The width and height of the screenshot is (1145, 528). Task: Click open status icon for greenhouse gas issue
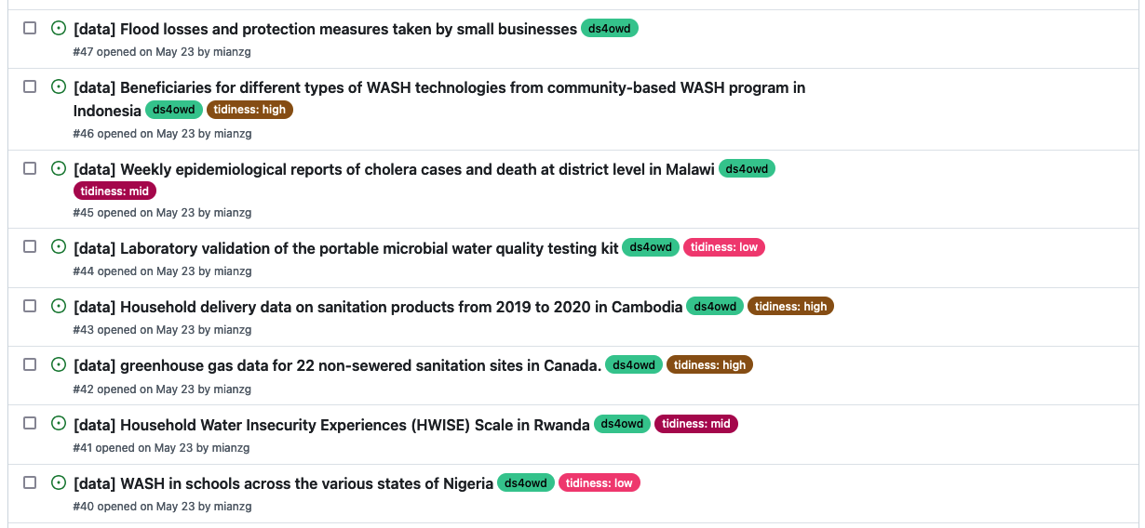coord(59,364)
